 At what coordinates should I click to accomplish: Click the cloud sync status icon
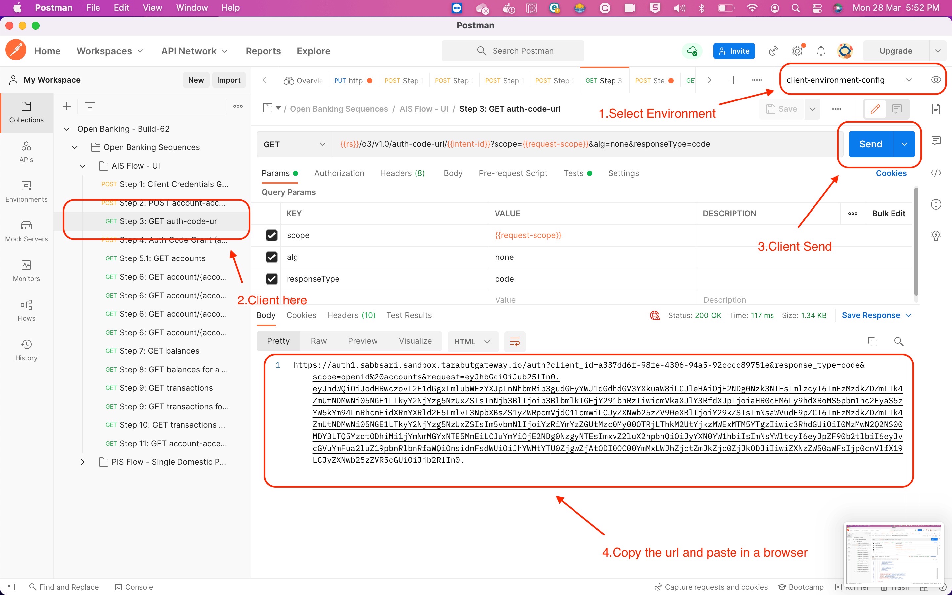click(692, 51)
